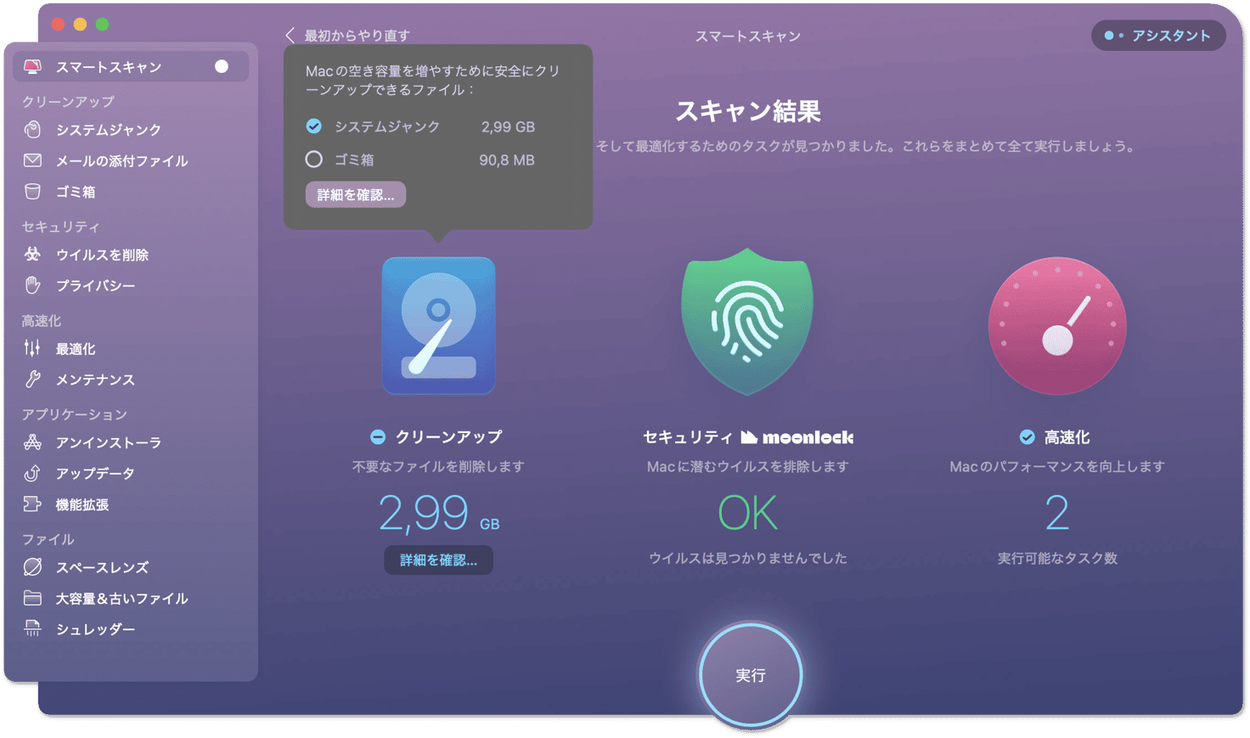
Task: Click the wrench icon for メンテナンス
Action: [32, 380]
